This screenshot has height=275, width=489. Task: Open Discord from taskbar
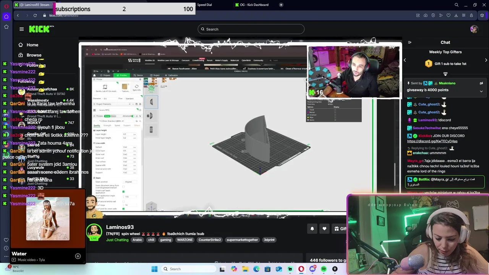[313, 269]
